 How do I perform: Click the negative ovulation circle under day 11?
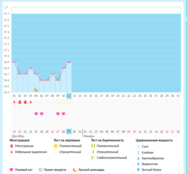pos(69,102)
